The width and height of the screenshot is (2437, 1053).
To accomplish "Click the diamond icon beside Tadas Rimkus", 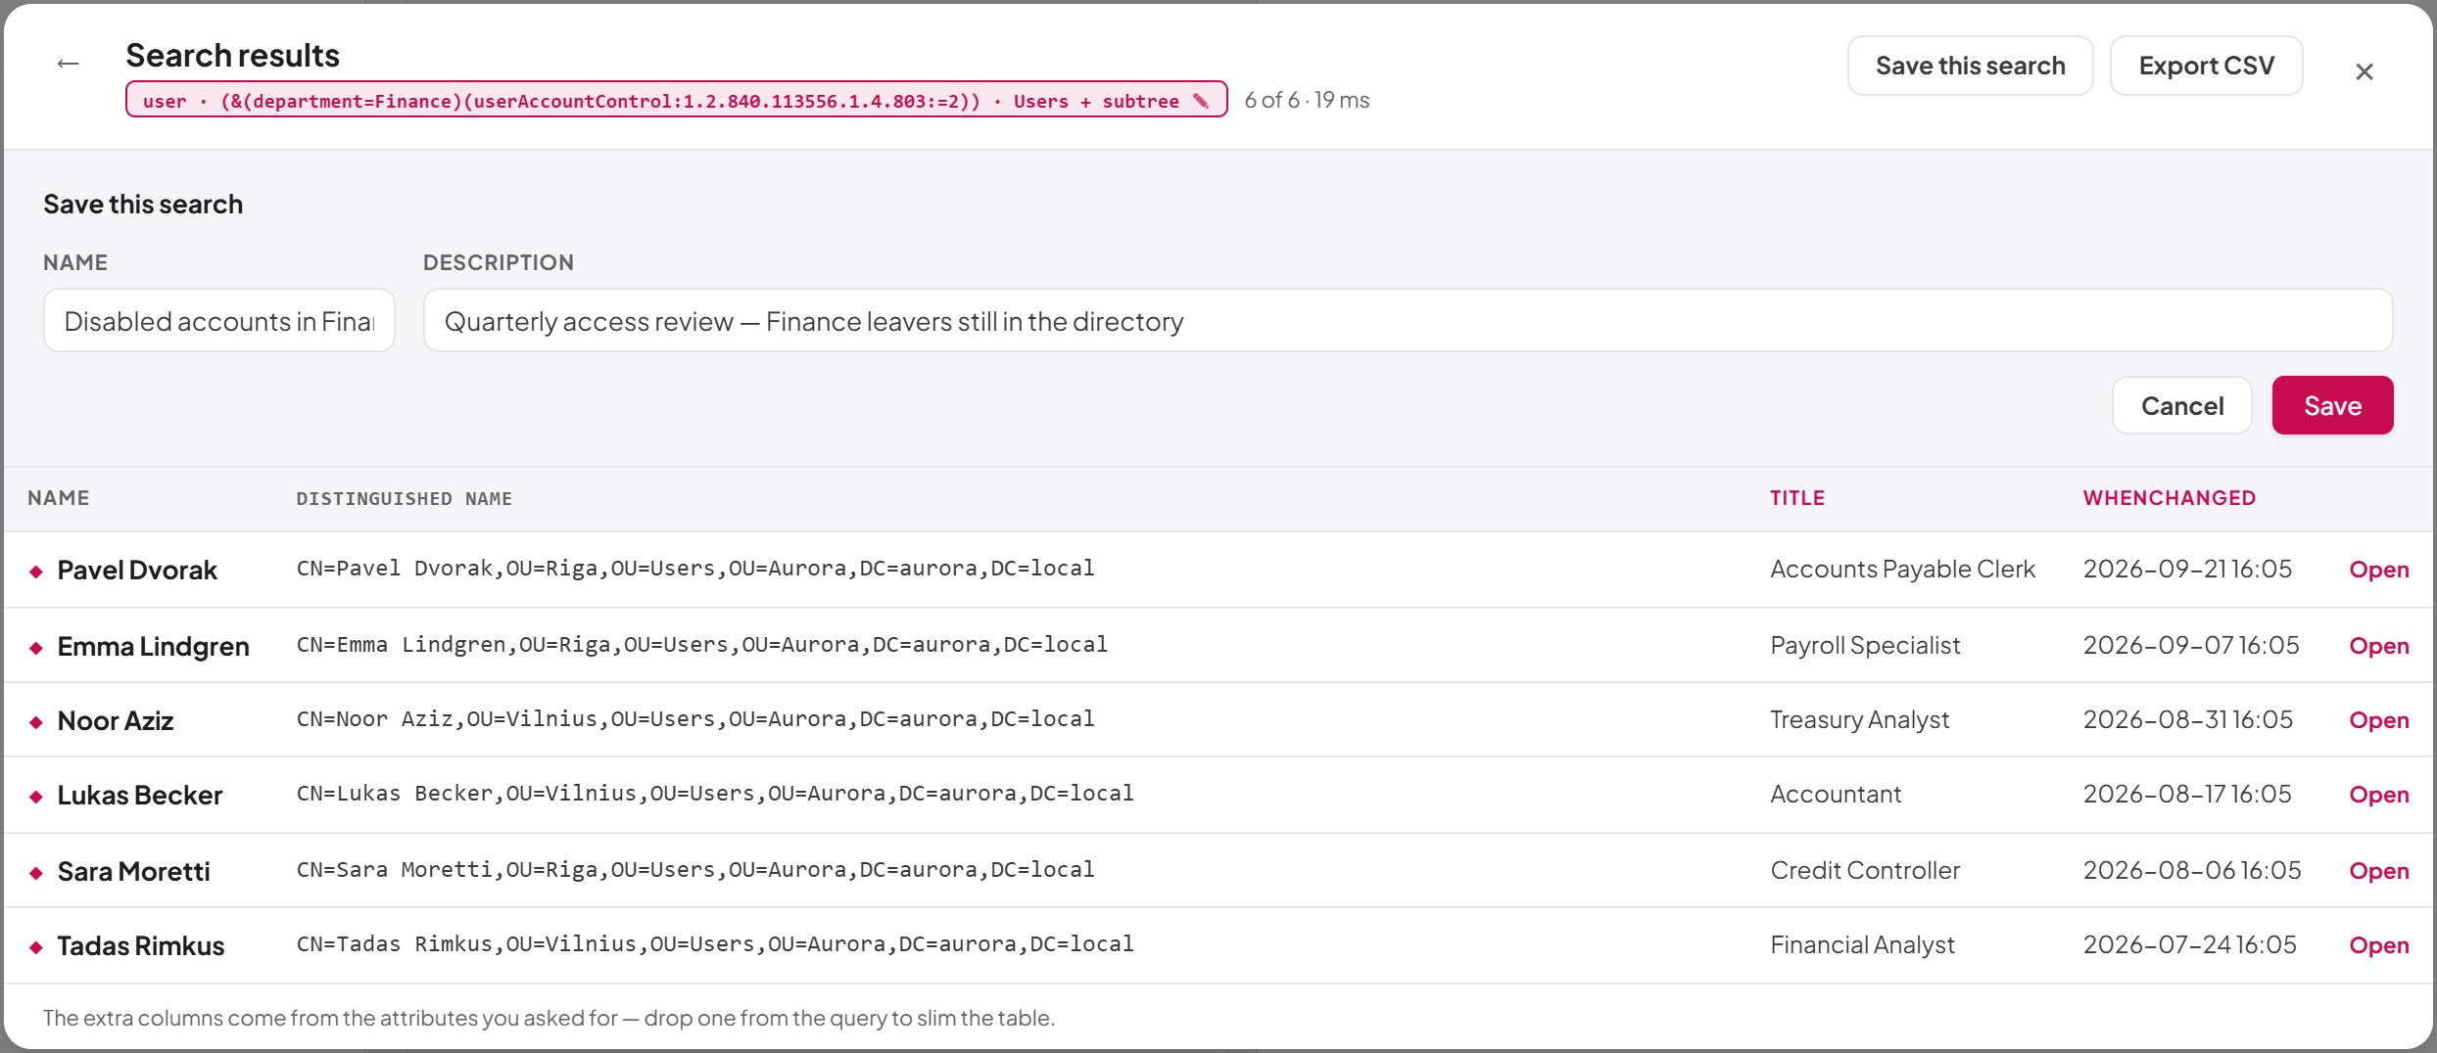I will pyautogui.click(x=36, y=947).
